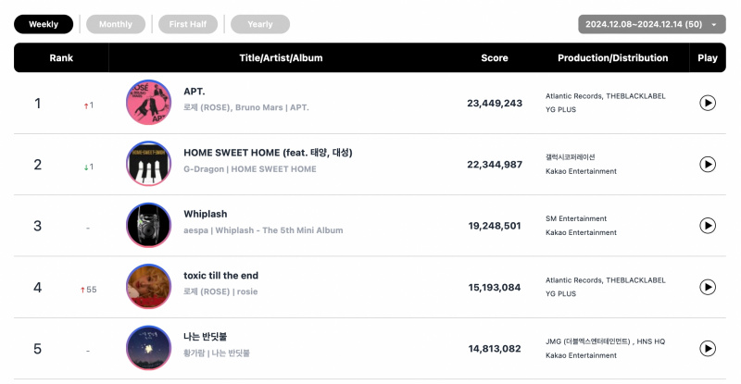
Task: Open the Whiplash song title link
Action: [205, 214]
